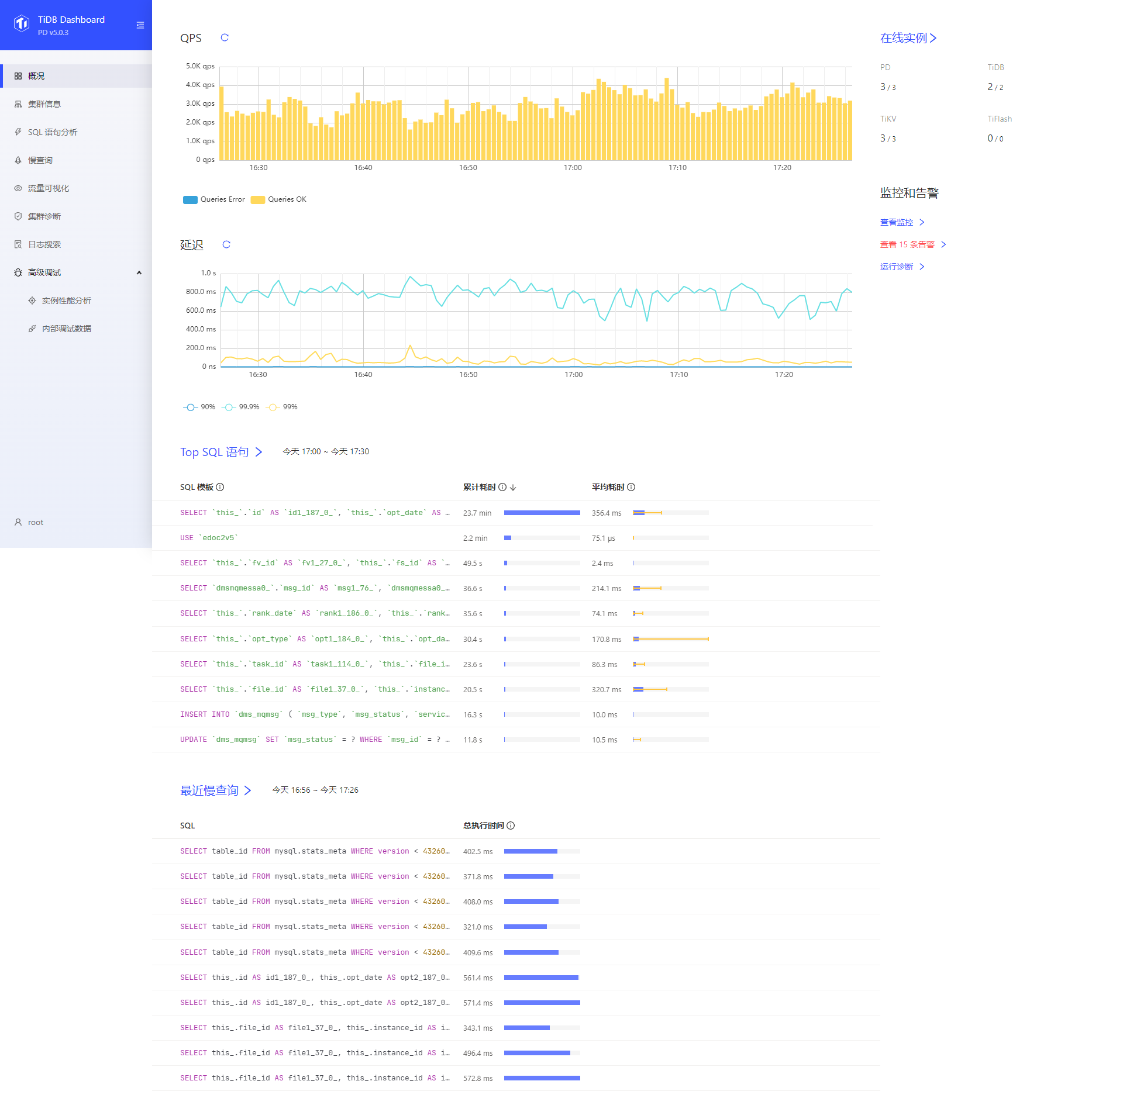The height and width of the screenshot is (1119, 1123).
Task: Refresh the 延迟 latency chart
Action: 226,244
